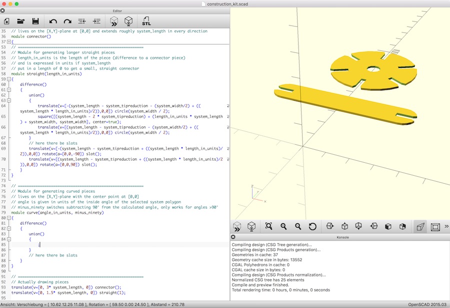450x308 pixels.
Task: Collapse the difference block at line 61
Action: point(9,90)
